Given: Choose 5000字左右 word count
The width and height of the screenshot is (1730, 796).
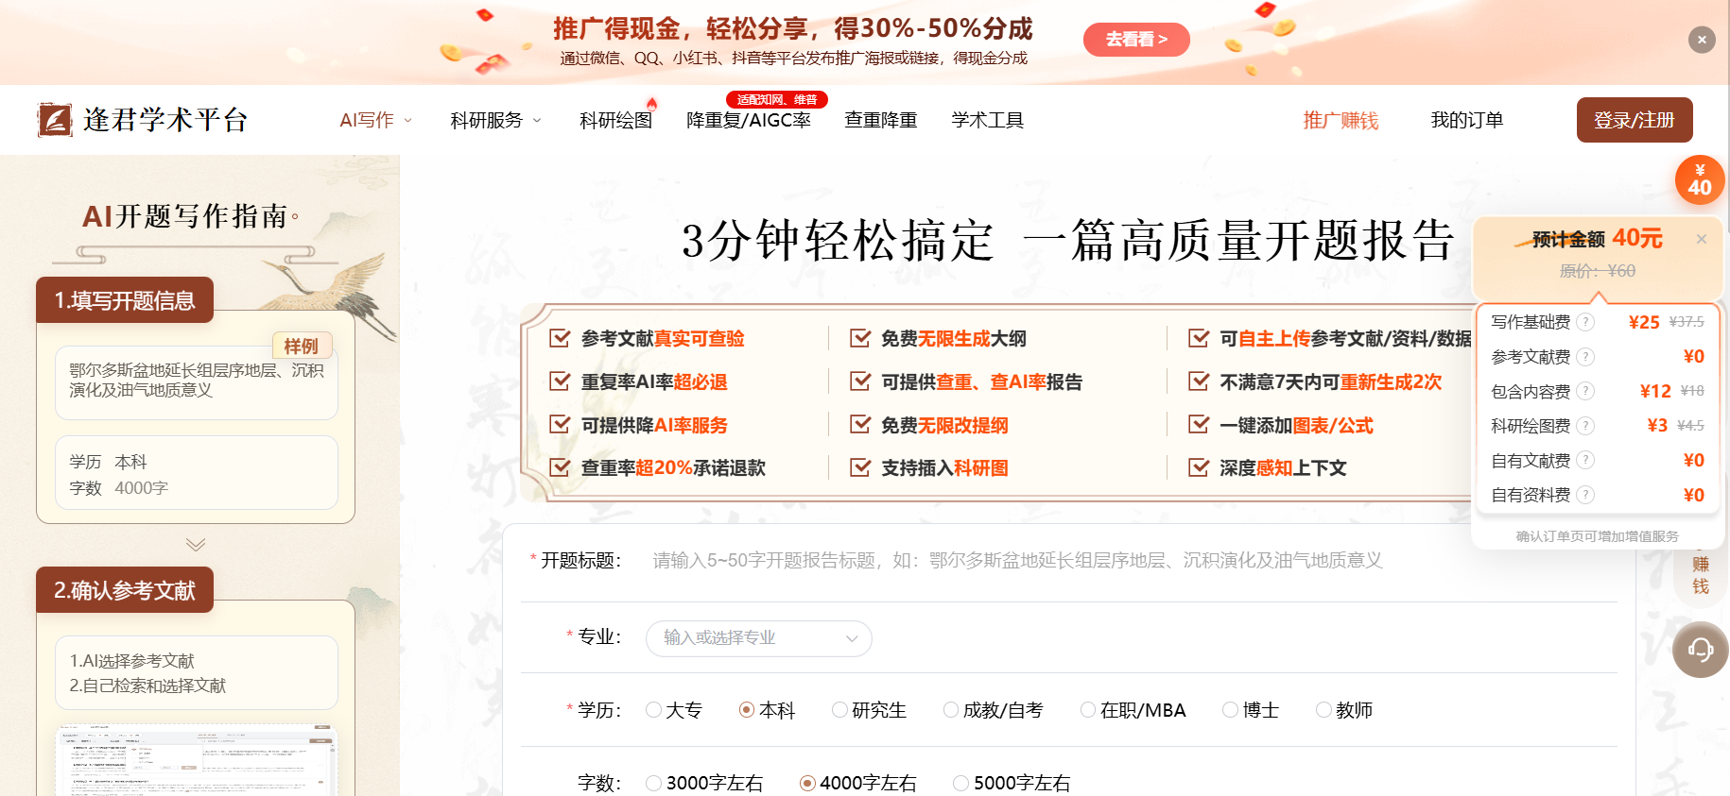Looking at the screenshot, I should (x=1012, y=783).
